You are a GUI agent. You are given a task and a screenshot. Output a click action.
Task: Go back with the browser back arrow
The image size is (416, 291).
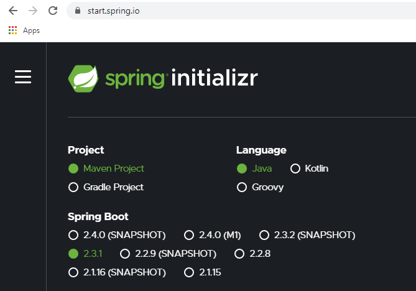click(13, 11)
